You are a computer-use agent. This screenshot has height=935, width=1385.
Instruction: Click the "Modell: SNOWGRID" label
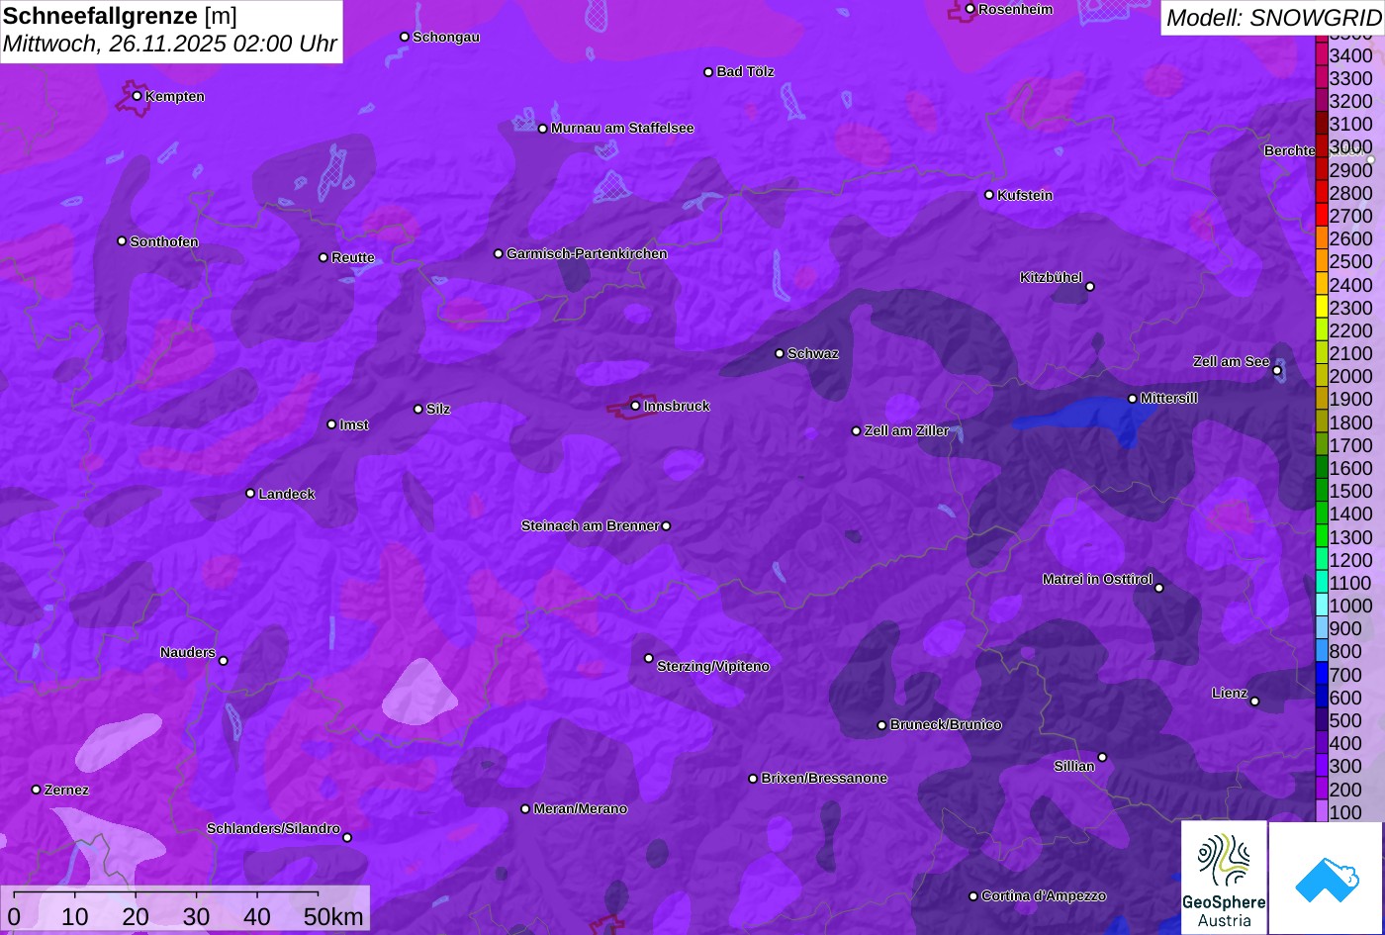[x=1273, y=18]
